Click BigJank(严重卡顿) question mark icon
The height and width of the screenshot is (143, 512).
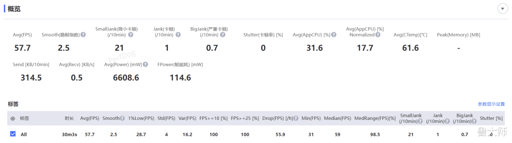pyautogui.click(x=223, y=35)
